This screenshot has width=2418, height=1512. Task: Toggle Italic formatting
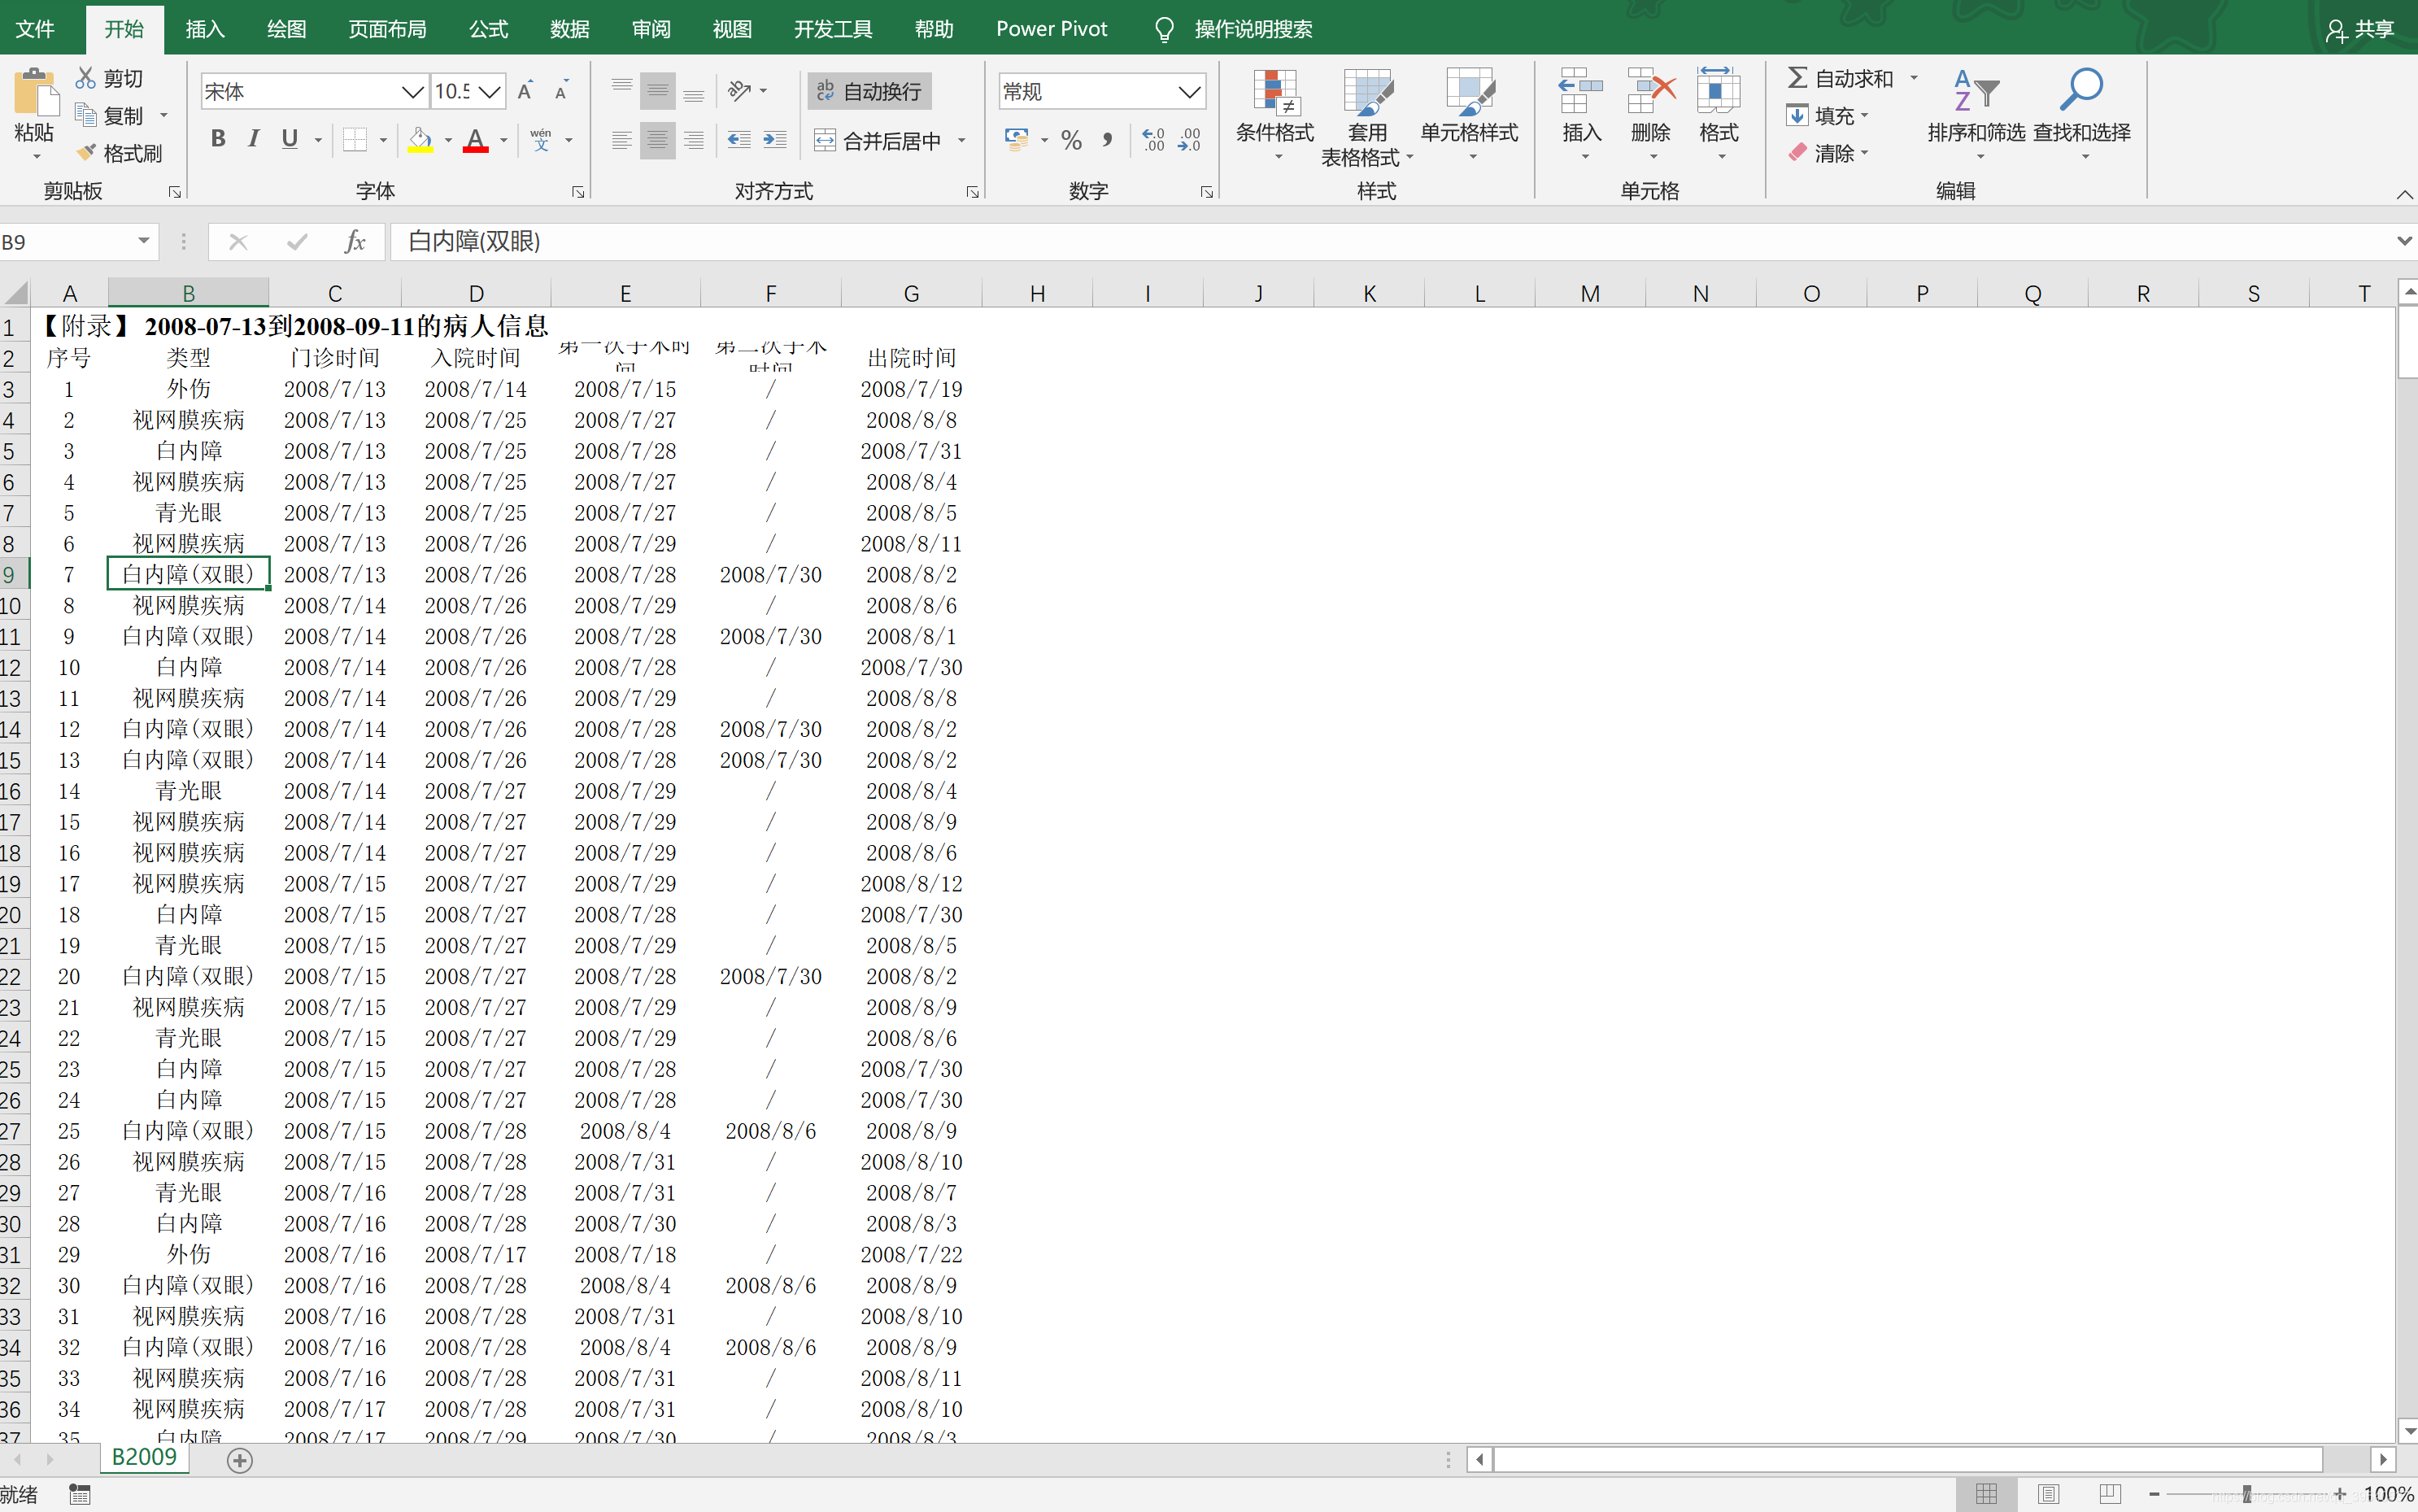[x=253, y=139]
